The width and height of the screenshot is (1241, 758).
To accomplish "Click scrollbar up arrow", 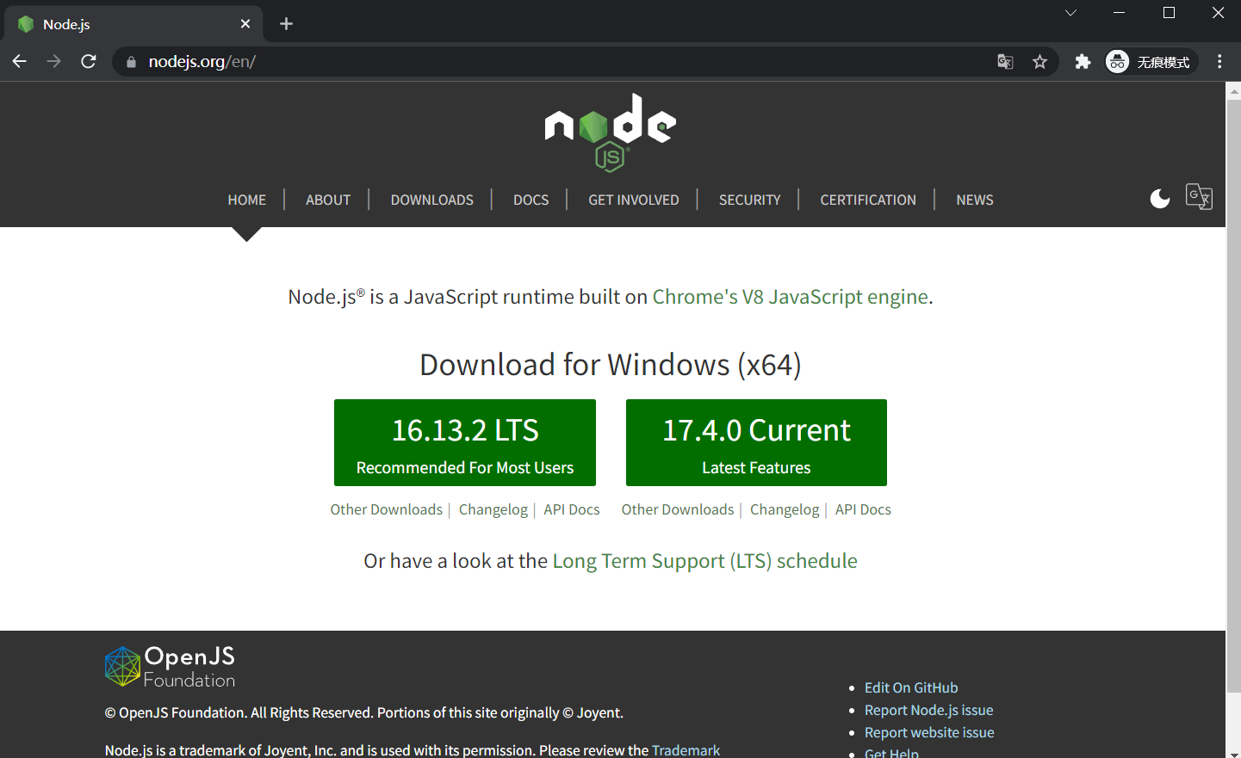I will 1233,90.
